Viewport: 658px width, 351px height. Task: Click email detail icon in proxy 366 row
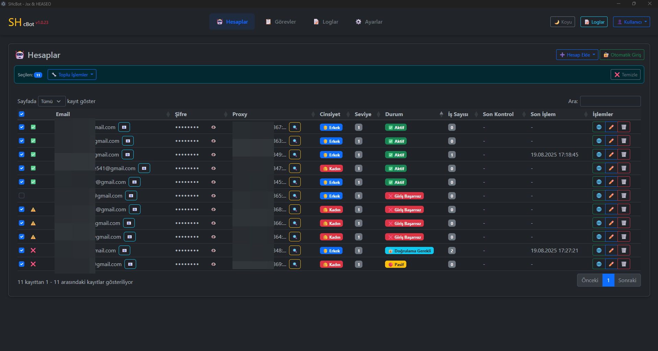pos(129,223)
